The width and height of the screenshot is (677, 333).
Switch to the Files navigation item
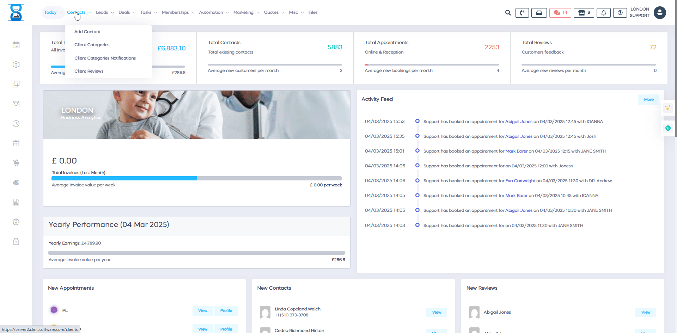click(312, 12)
